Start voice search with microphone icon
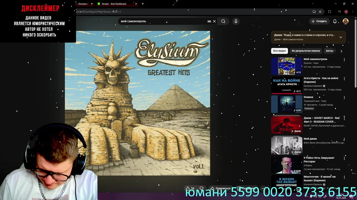The width and height of the screenshot is (357, 200). [236, 21]
